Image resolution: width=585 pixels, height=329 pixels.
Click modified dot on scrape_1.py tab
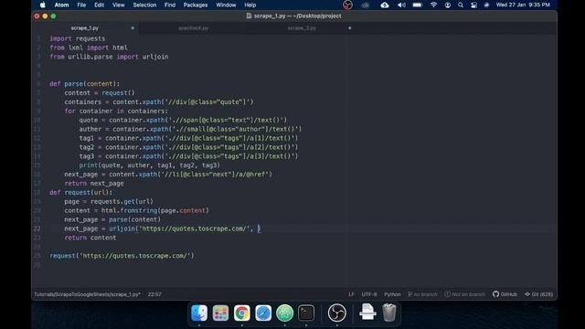(133, 28)
